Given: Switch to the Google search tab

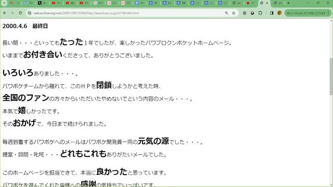Looking at the screenshot, I should click(98, 3).
